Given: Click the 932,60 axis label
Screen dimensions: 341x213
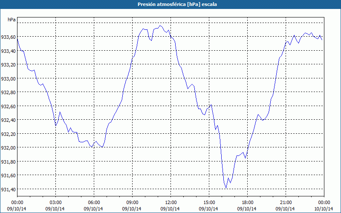Looking at the screenshot, I should pos(8,106).
